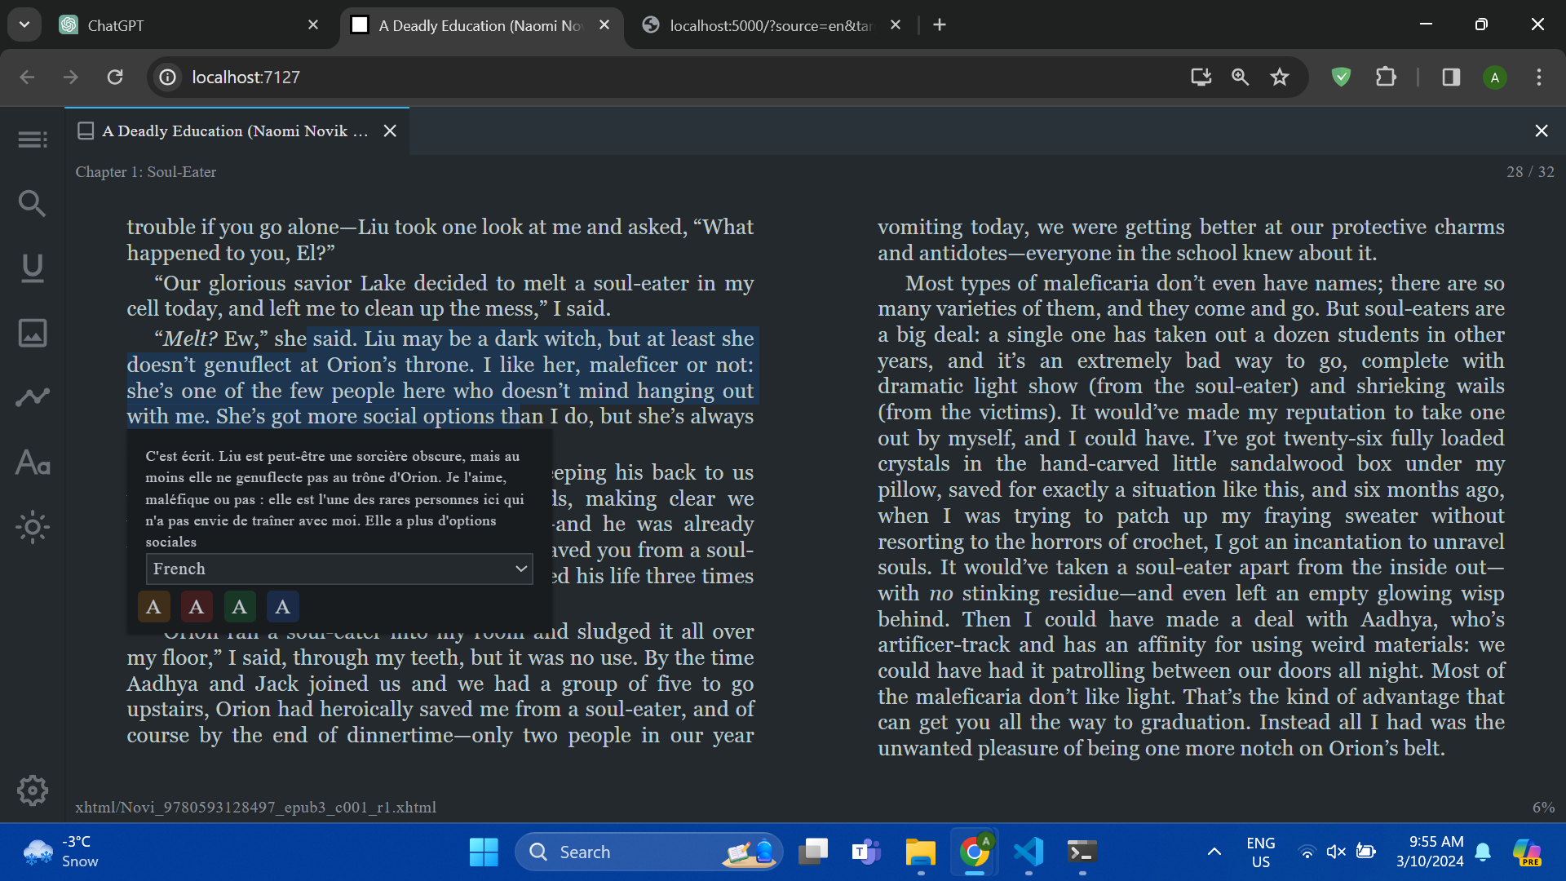
Task: Open the search icon in the sidebar
Action: tap(33, 203)
